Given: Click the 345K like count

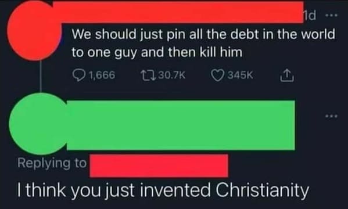Looking at the screenshot, I should [x=241, y=75].
